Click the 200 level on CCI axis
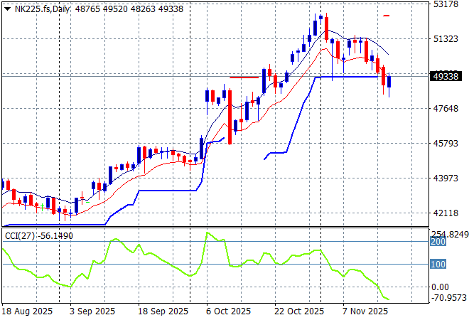Screen dimensions: 469x320 tap(438, 242)
